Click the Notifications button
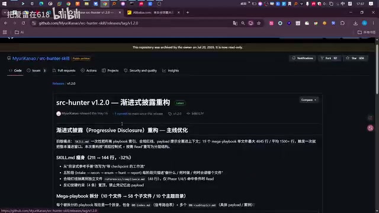This screenshot has height=213, width=379. 303,58
